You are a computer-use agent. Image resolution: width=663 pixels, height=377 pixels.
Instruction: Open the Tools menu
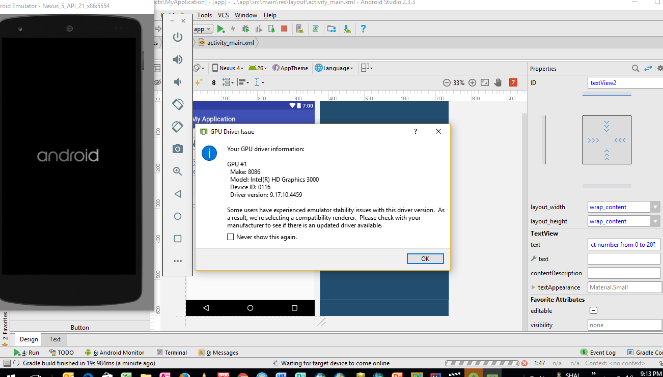click(x=204, y=15)
